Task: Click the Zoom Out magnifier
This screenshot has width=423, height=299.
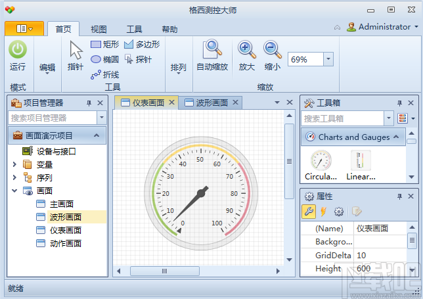Action: coord(273,49)
